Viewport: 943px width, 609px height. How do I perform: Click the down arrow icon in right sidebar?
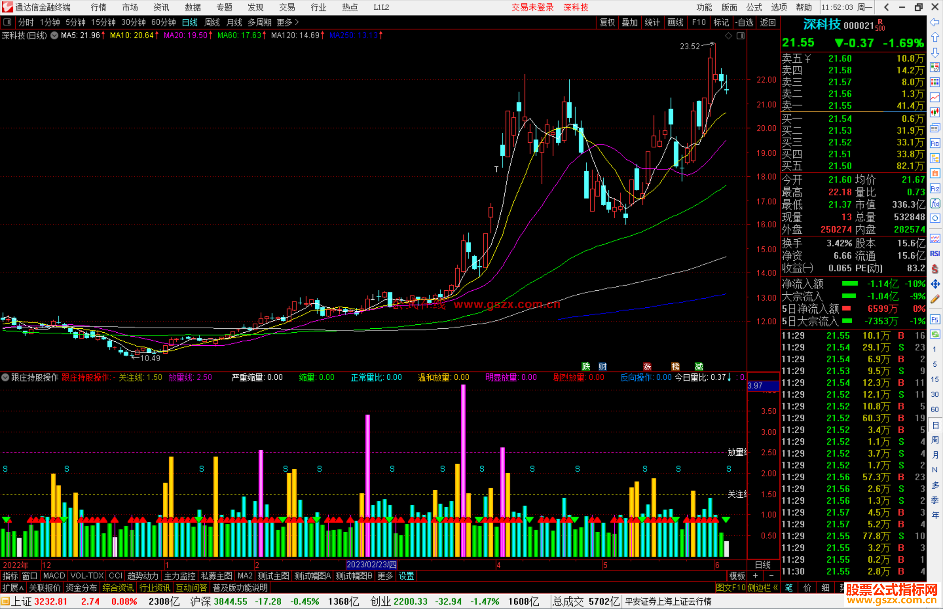(x=935, y=52)
